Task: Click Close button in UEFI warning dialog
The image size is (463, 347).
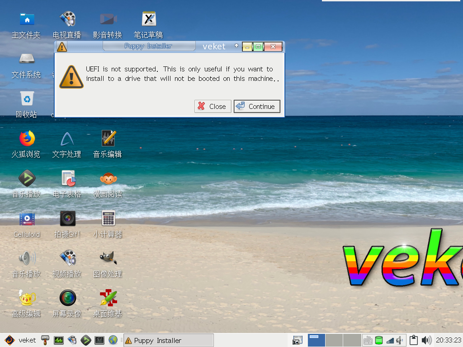Action: coord(213,106)
